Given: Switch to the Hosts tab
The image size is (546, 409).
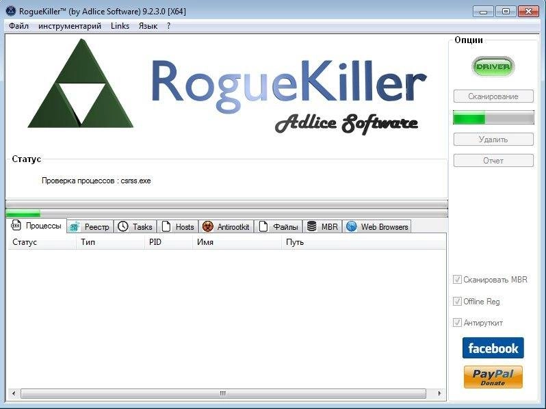Looking at the screenshot, I should 178,226.
